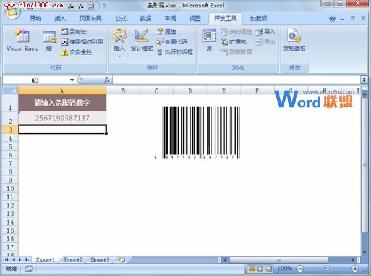The image size is (371, 276).
Task: Click zoom in plus button
Action: point(355,269)
